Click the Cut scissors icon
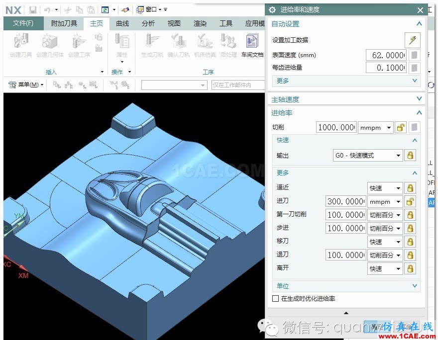The width and height of the screenshot is (438, 340). (68, 10)
